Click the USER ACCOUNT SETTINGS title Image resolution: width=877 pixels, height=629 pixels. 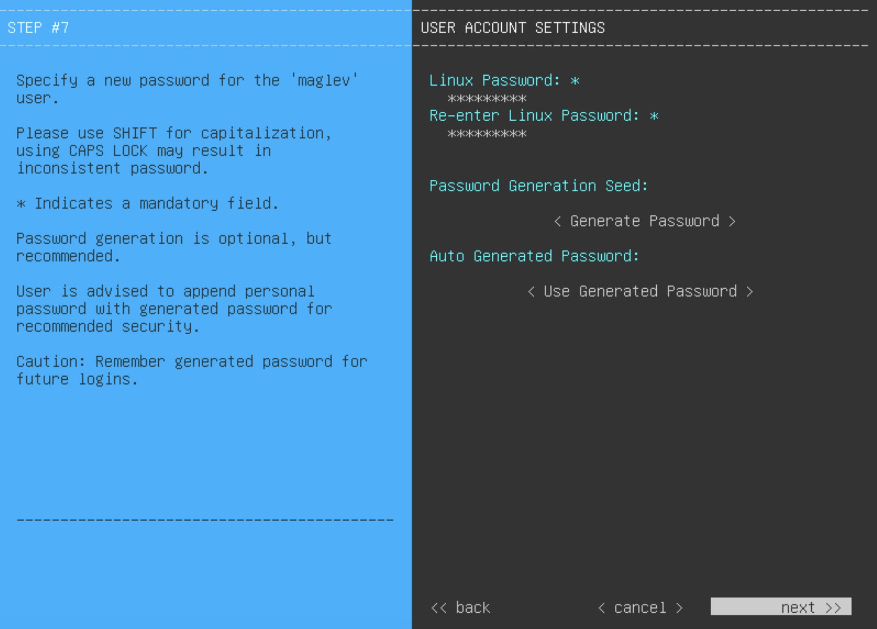(512, 28)
